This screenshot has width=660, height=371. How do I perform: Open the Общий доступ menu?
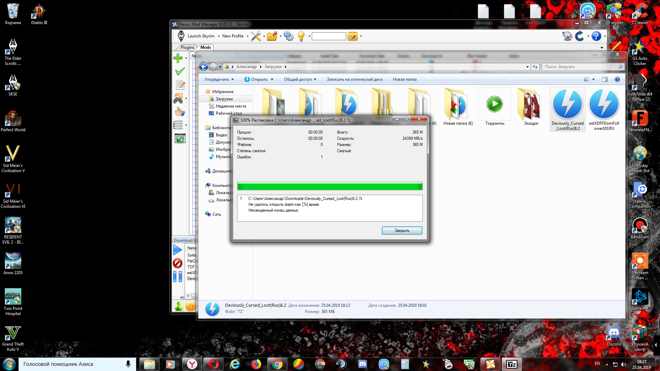300,79
